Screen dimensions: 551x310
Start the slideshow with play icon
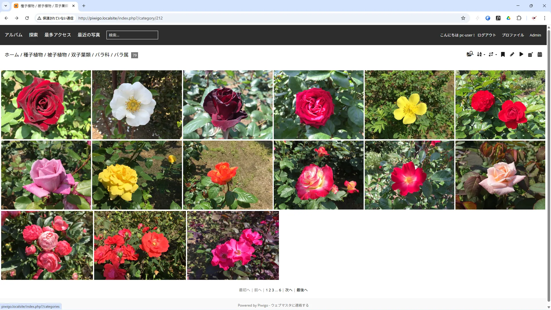coord(521,54)
